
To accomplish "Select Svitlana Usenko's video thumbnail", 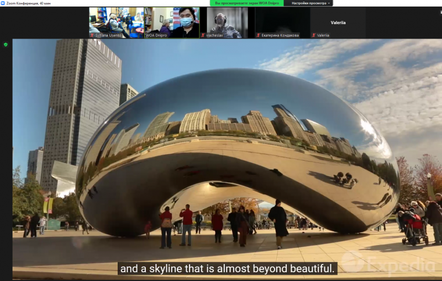I will pos(117,23).
